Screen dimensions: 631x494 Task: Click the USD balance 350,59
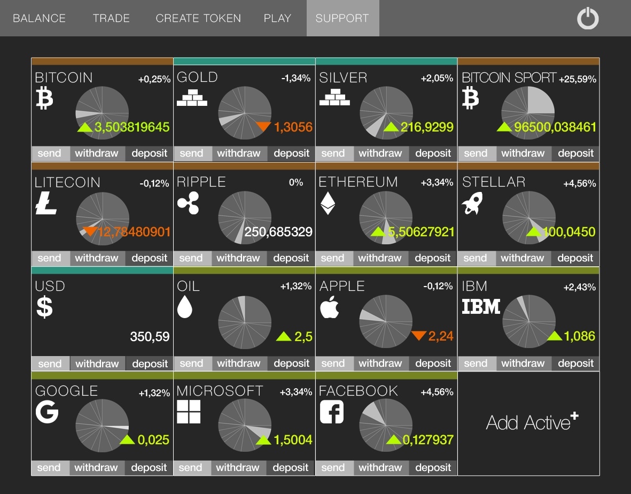150,336
